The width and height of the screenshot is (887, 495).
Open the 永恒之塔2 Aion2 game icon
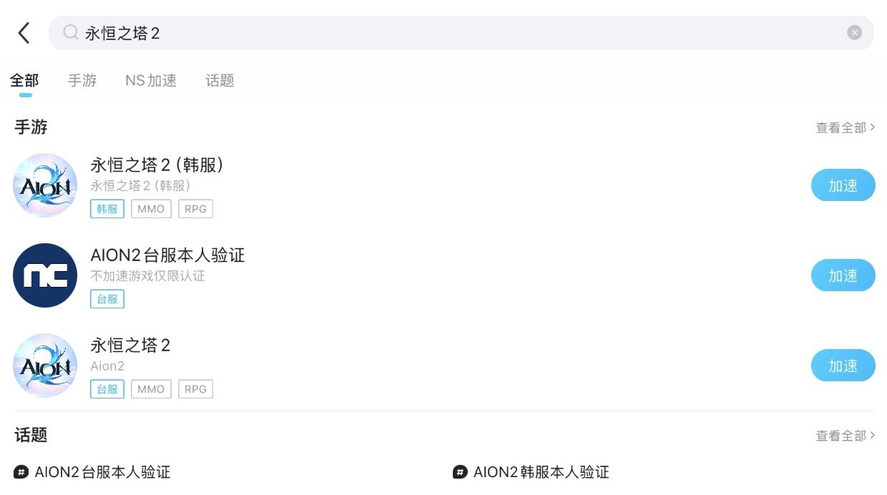[x=45, y=366]
